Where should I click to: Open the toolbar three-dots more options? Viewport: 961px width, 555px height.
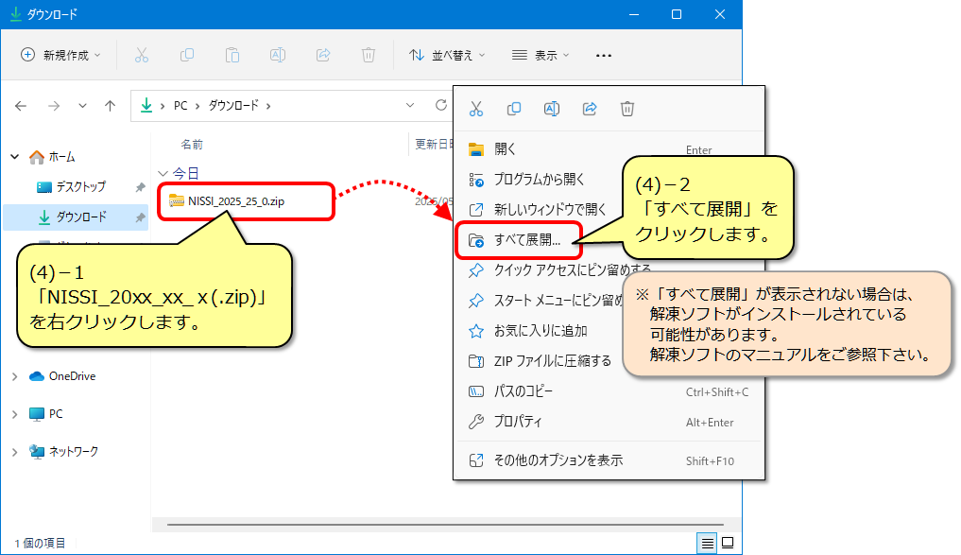coord(604,55)
